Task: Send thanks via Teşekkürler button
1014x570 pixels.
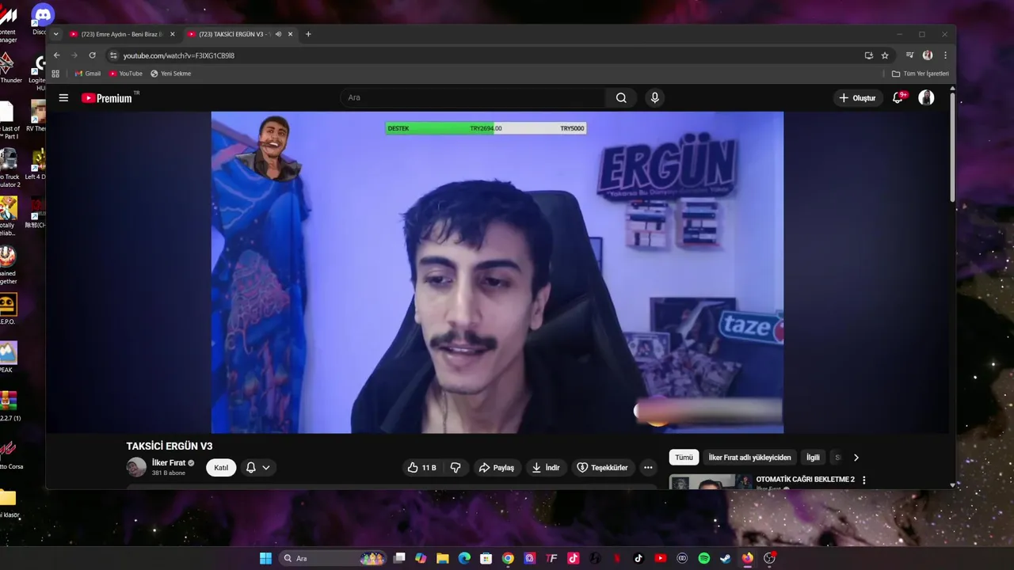Action: click(602, 468)
